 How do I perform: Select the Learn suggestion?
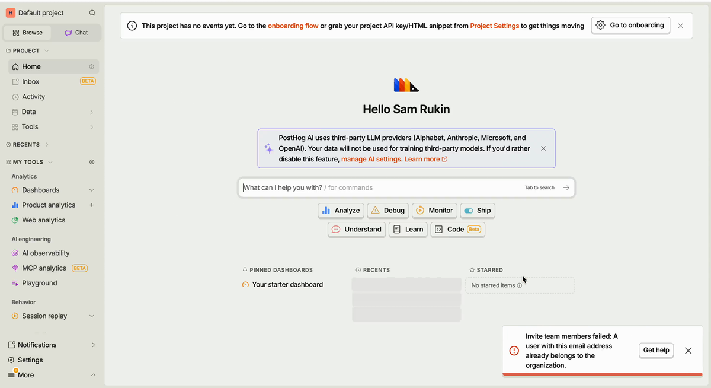coord(408,230)
